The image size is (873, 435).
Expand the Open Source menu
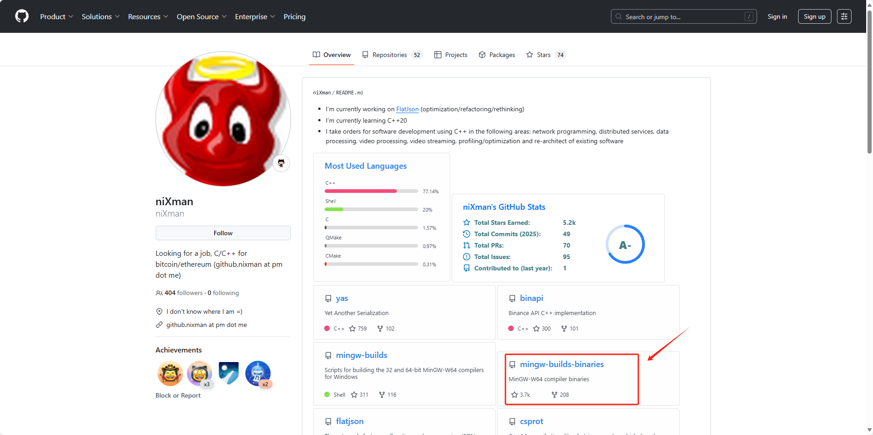pyautogui.click(x=201, y=16)
